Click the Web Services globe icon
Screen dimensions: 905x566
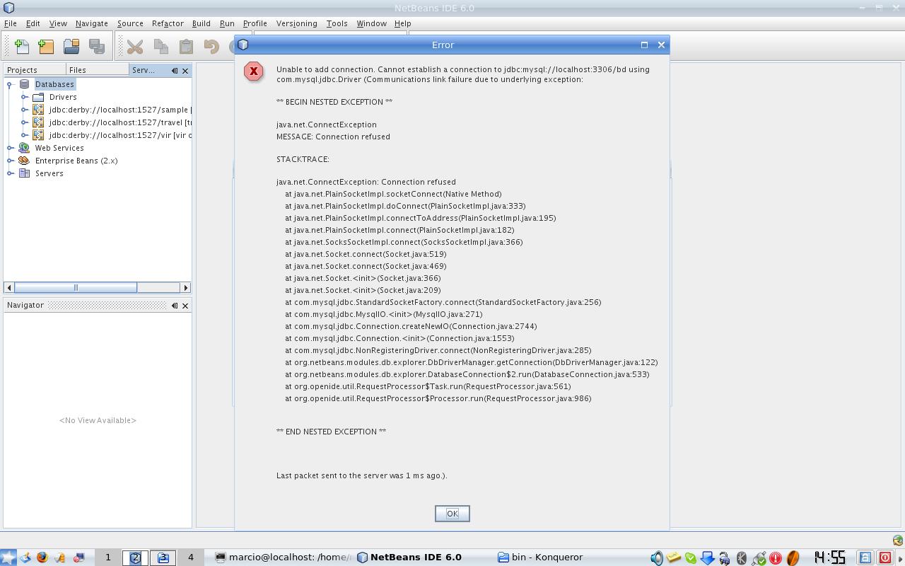24,148
